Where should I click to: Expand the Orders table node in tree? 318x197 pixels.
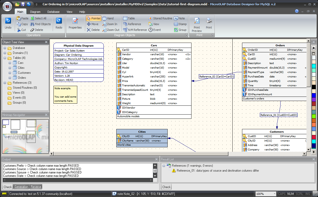pos(10,78)
